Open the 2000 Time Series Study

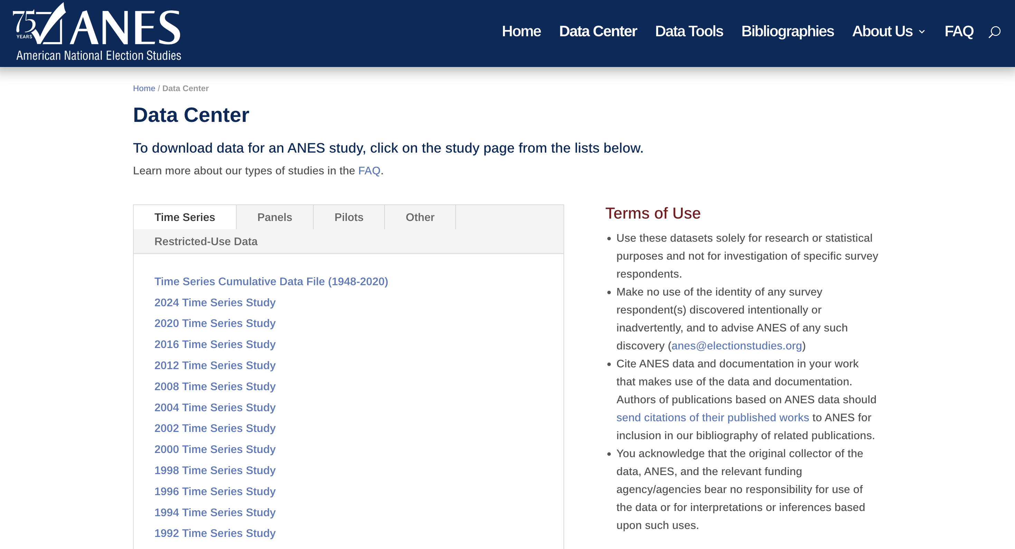tap(215, 449)
